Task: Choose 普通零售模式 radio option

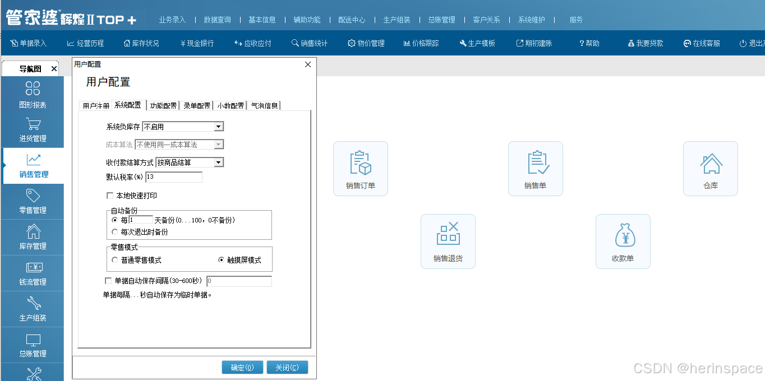Action: click(115, 260)
